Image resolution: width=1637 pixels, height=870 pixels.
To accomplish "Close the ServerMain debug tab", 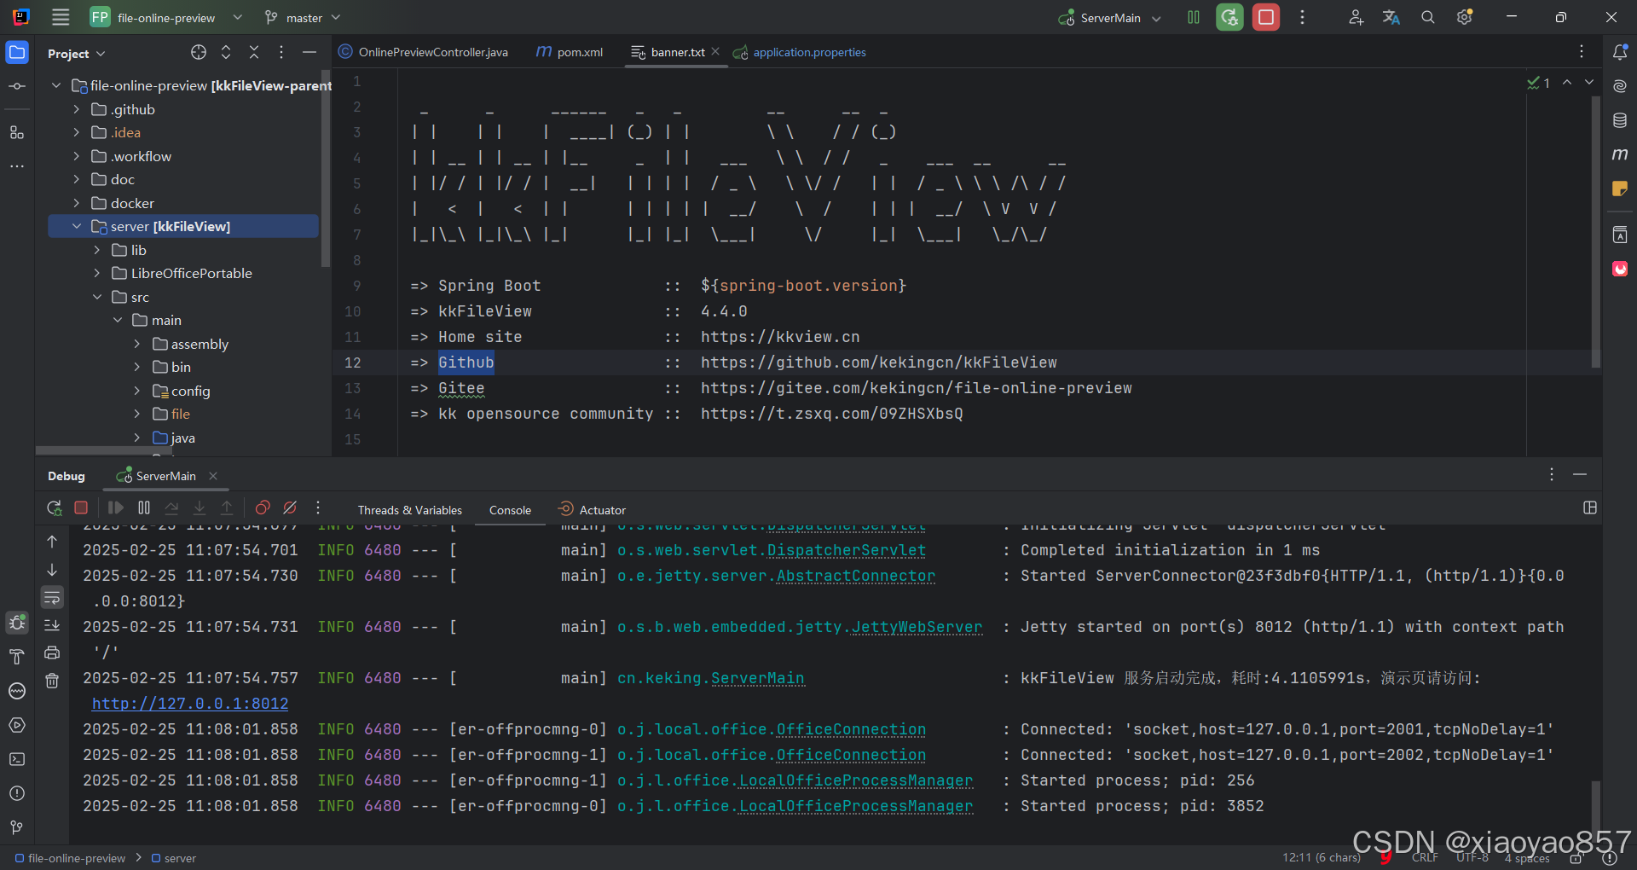I will tap(213, 476).
